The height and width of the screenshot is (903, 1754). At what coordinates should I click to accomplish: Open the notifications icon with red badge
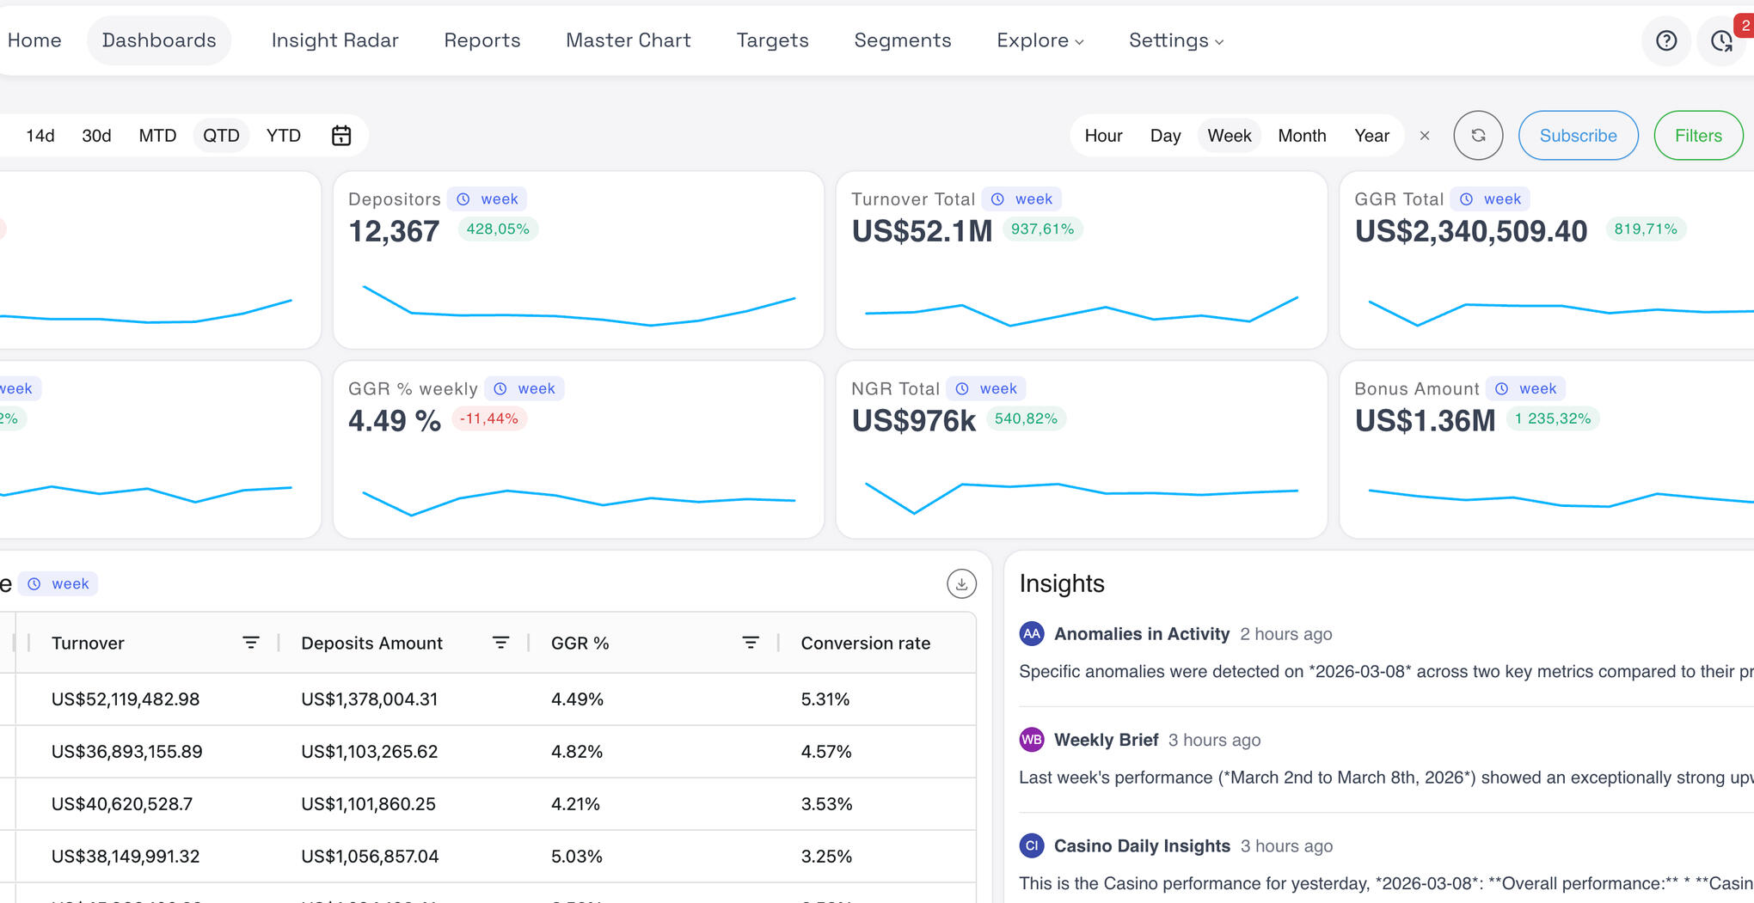pos(1721,40)
